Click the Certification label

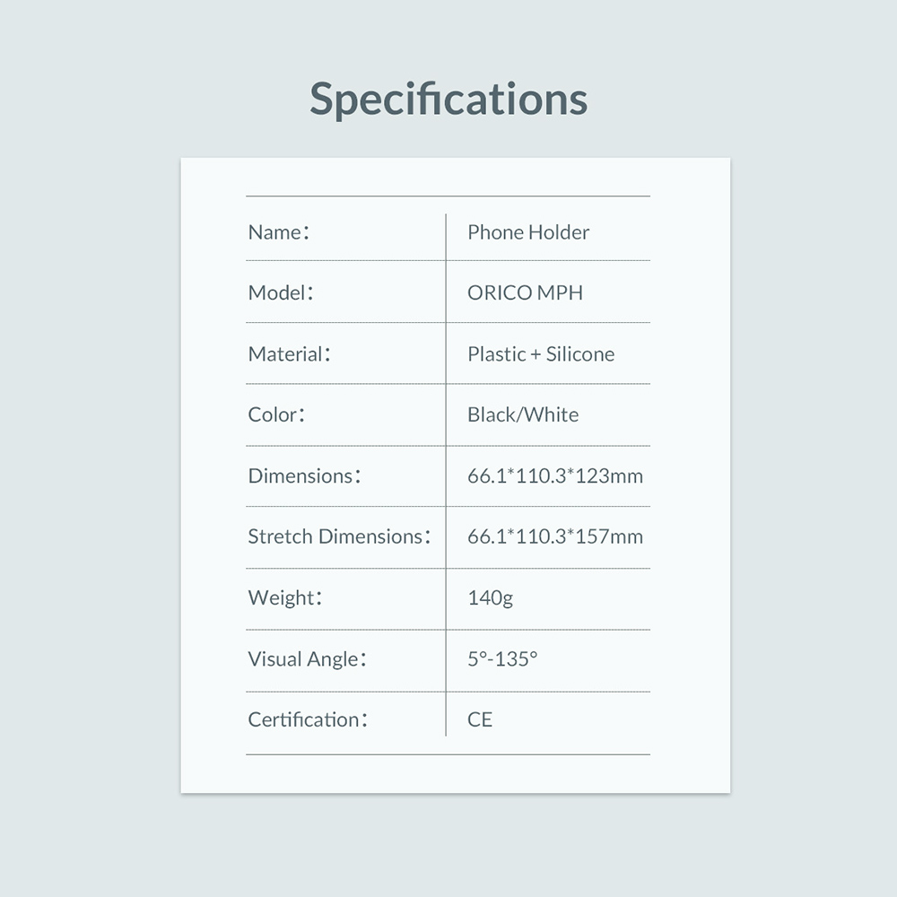tap(308, 719)
